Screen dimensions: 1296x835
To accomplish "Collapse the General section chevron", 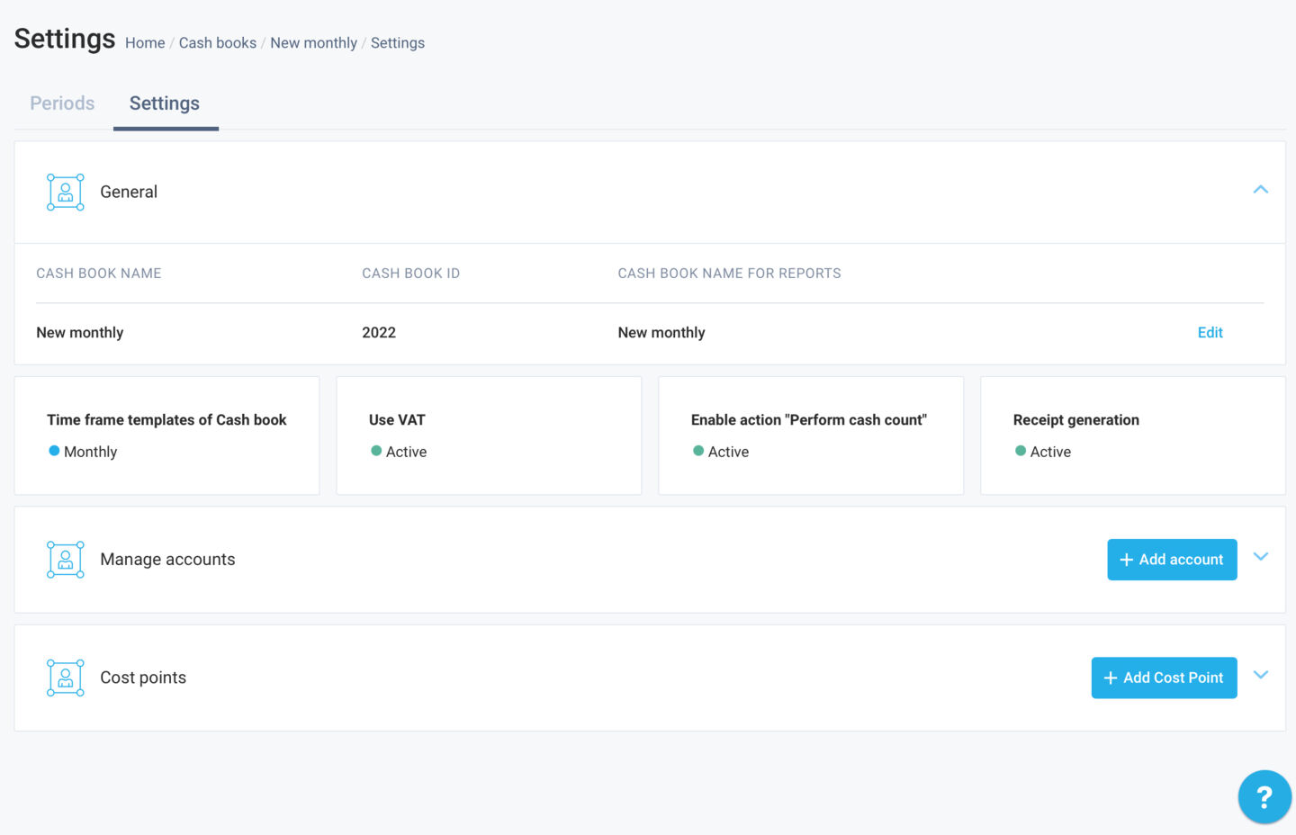I will click(1261, 189).
